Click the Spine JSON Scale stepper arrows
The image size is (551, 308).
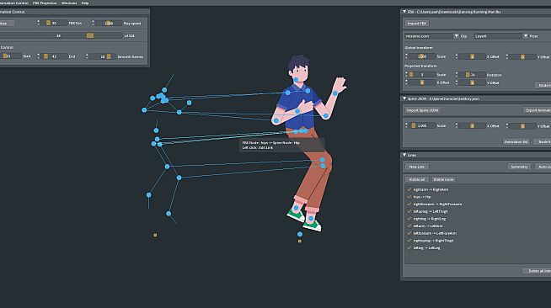(406, 125)
